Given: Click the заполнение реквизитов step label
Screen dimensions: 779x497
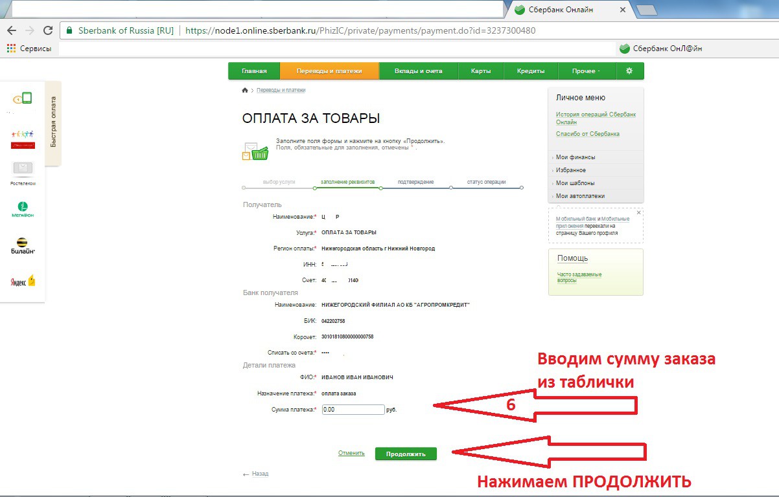Looking at the screenshot, I should click(x=348, y=182).
